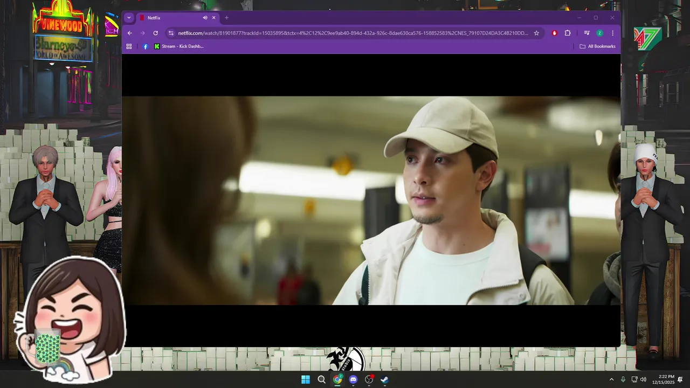Open the Apps grid in bookmarks bar
The width and height of the screenshot is (690, 388).
coord(129,46)
